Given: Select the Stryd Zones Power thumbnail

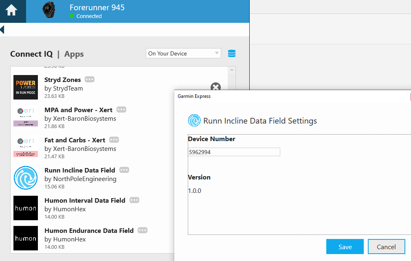Looking at the screenshot, I should coord(26,87).
